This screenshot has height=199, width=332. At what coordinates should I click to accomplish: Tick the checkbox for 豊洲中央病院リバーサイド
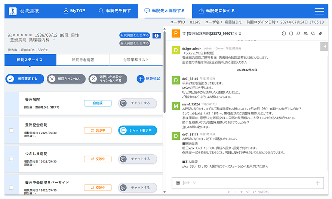point(11,188)
